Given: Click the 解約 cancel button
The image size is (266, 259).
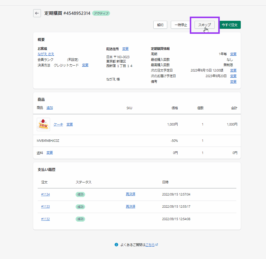Looking at the screenshot, I should click(160, 25).
